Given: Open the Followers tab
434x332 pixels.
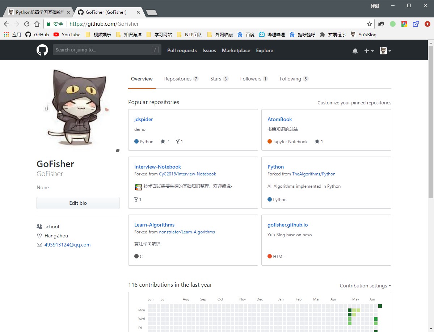Looking at the screenshot, I should coord(254,79).
